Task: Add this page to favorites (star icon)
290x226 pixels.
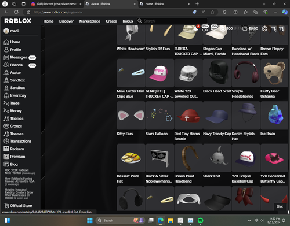Action: [x=212, y=12]
